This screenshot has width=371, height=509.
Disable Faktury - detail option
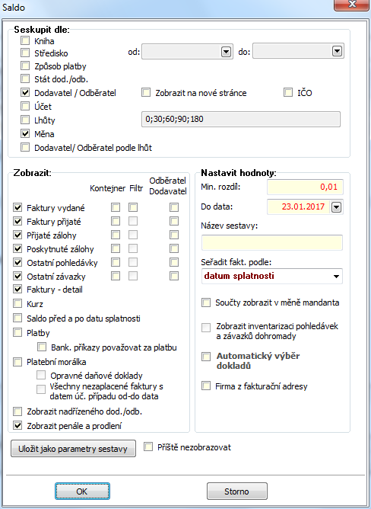17,289
